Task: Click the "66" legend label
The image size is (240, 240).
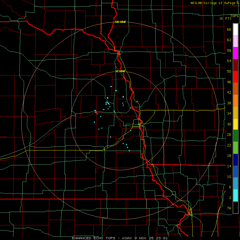Action: pos(229,30)
